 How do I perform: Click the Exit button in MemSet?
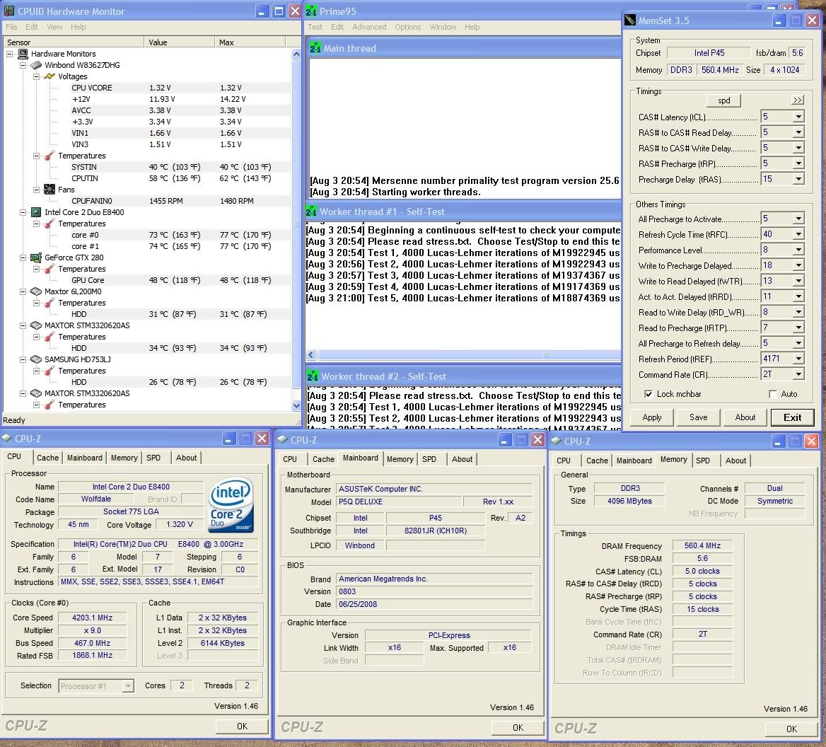tap(792, 418)
